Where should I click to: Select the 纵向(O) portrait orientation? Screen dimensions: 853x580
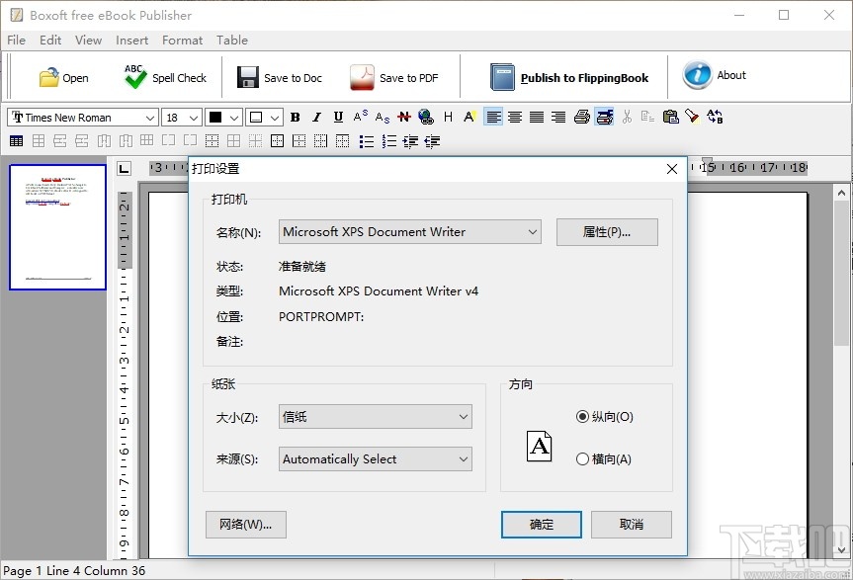[583, 417]
